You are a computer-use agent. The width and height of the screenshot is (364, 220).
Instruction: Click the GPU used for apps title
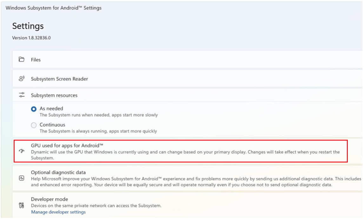[67, 145]
